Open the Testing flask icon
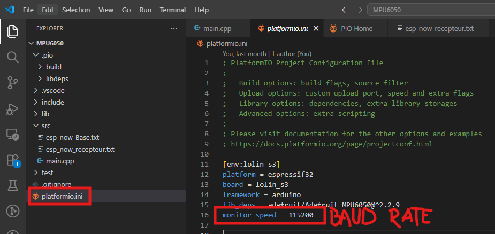Image resolution: width=495 pixels, height=234 pixels. [x=13, y=186]
